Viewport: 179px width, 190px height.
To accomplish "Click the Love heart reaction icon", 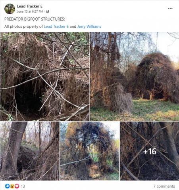I will point(17,186).
